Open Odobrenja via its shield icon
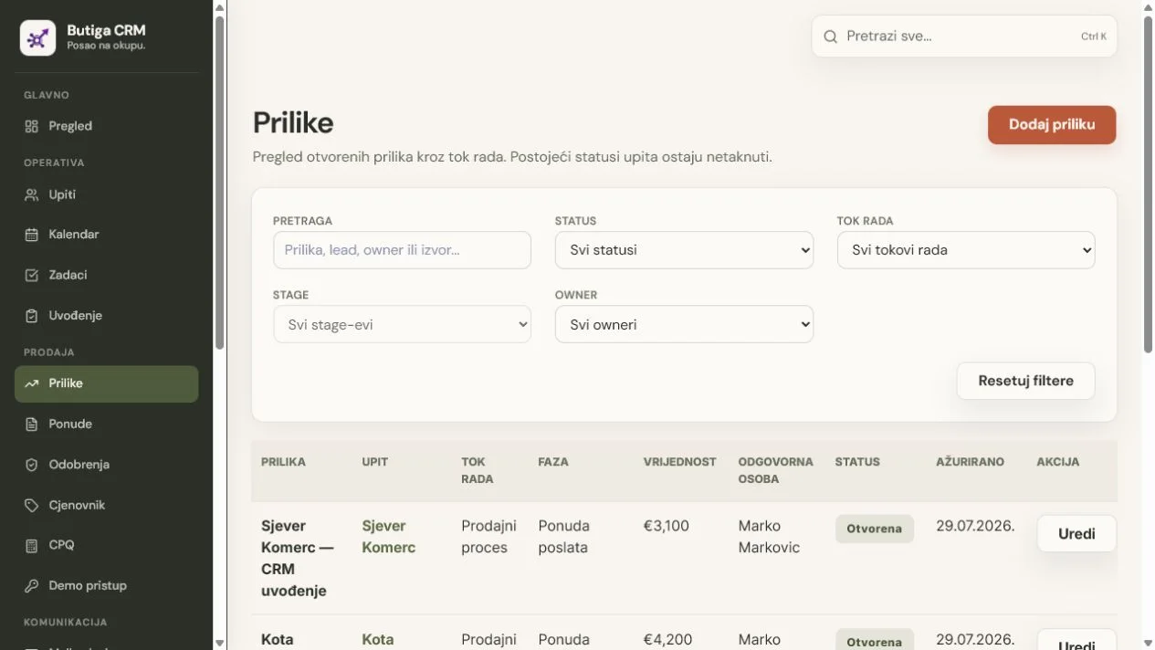The height and width of the screenshot is (650, 1155). (32, 465)
